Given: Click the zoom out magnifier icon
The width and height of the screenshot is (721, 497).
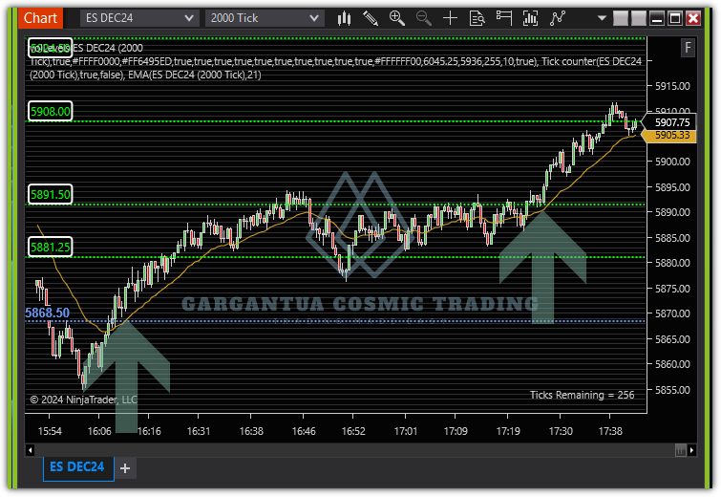Looking at the screenshot, I should click(x=423, y=18).
